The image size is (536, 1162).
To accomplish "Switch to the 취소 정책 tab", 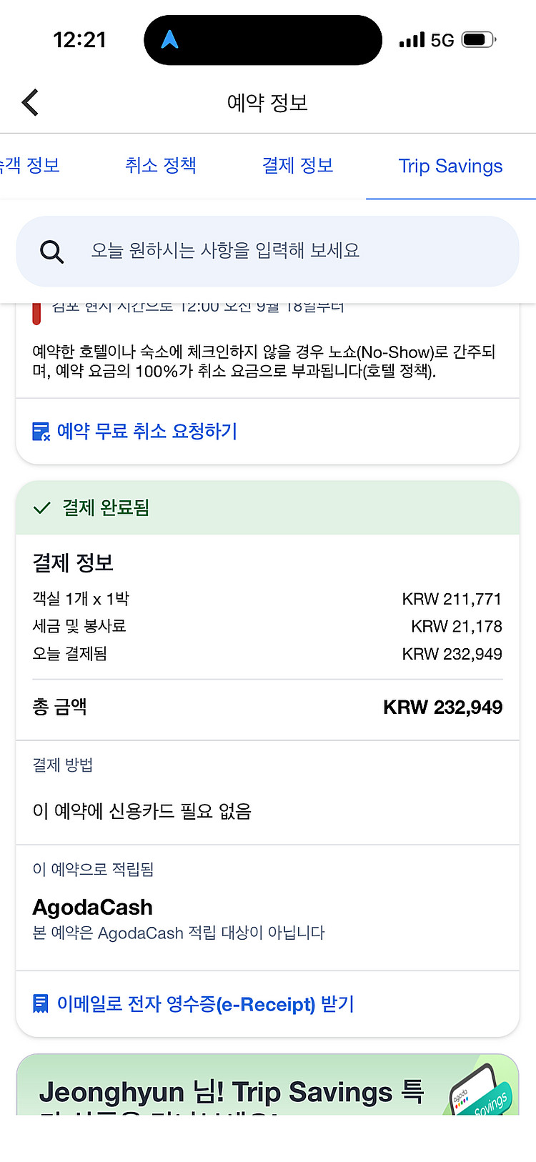I will pyautogui.click(x=161, y=166).
